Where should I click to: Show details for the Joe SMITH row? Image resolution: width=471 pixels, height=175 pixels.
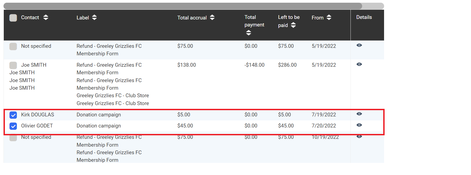click(x=359, y=64)
